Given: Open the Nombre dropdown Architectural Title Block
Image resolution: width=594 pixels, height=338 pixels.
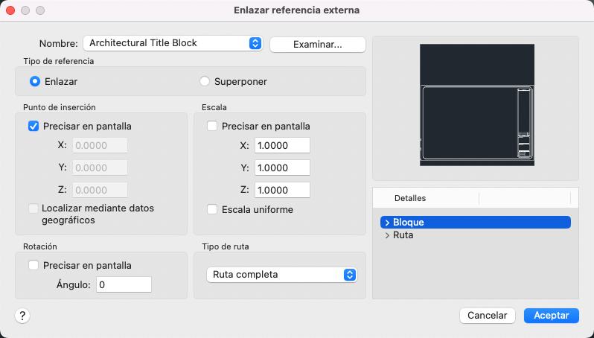Looking at the screenshot, I should (x=173, y=43).
